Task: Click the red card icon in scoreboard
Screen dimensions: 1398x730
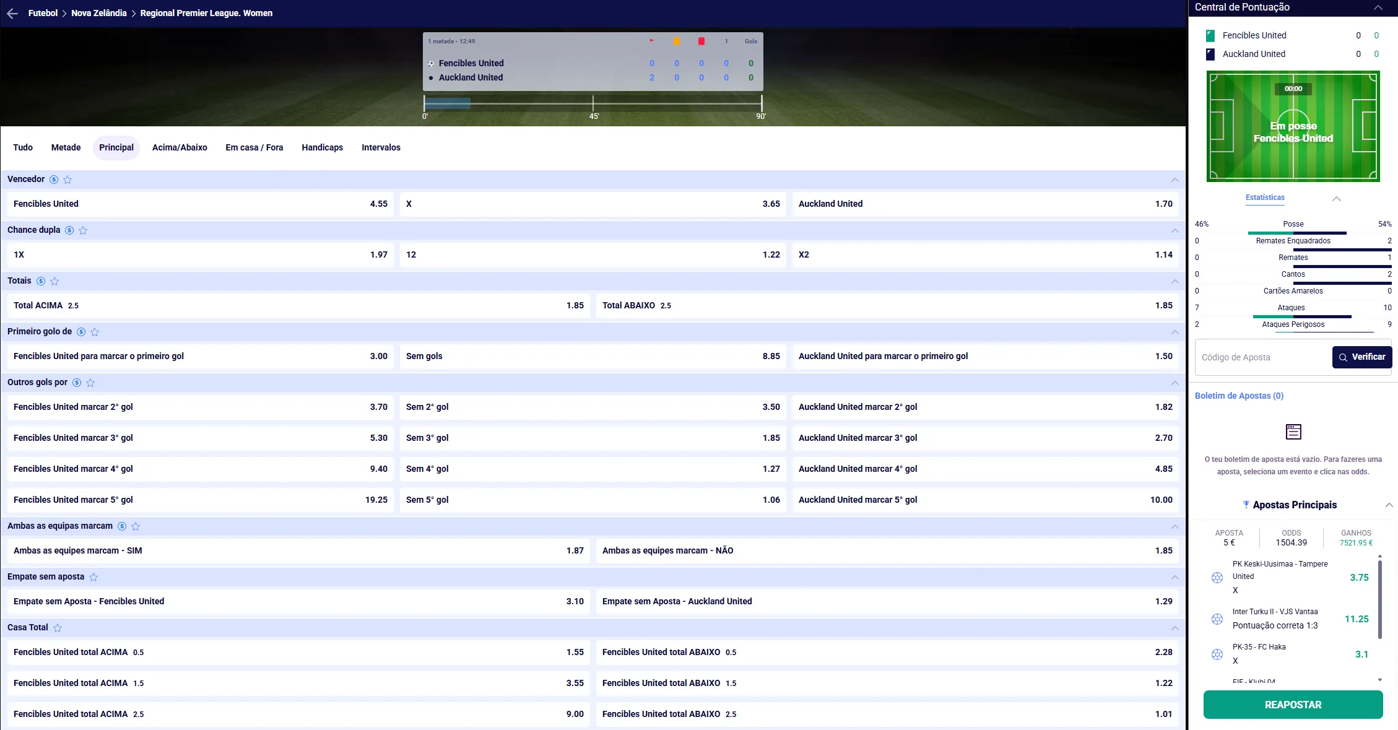Action: (x=701, y=41)
